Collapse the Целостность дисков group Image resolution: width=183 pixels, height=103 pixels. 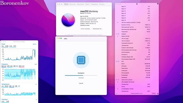point(116,80)
